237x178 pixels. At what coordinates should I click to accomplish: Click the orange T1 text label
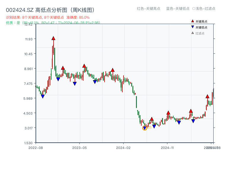pyautogui.click(x=150, y=128)
